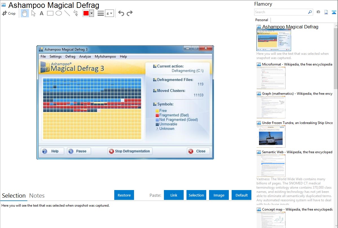The height and width of the screenshot is (228, 338).
Task: Click the Restore button
Action: click(124, 195)
